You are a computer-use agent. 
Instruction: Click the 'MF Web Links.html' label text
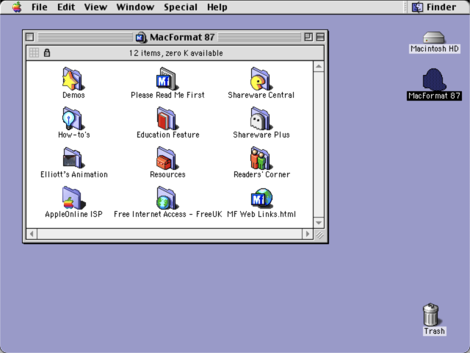[261, 214]
